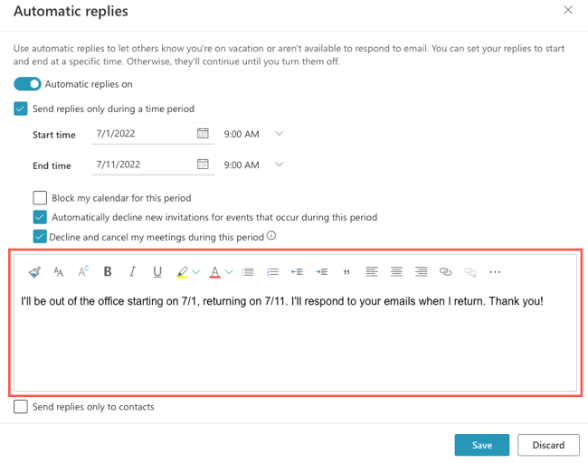The image size is (588, 463).
Task: Uncheck Automatically decline new invitations
Action: [x=40, y=217]
